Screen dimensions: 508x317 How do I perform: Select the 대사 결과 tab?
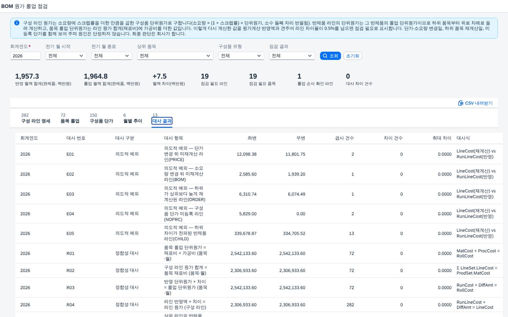coord(162,121)
